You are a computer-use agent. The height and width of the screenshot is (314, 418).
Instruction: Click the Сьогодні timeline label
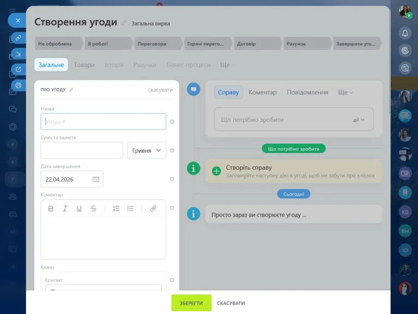click(293, 194)
